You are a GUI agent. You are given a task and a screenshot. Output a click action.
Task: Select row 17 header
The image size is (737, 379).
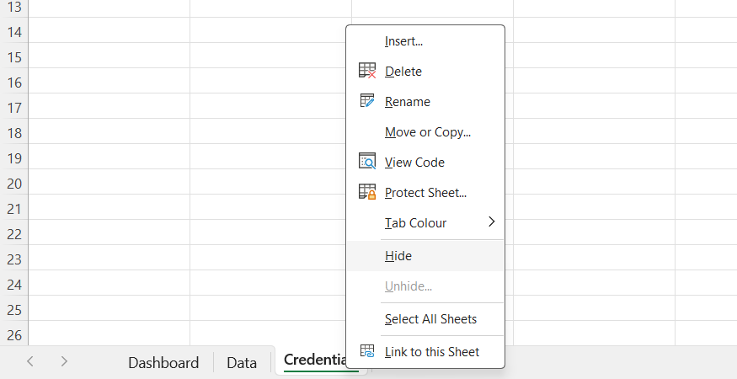[14, 108]
